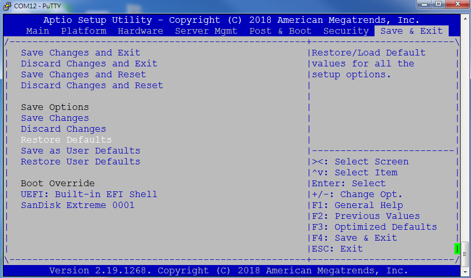This screenshot has width=471, height=278.
Task: Go to the Post & Boot tab
Action: (x=280, y=31)
